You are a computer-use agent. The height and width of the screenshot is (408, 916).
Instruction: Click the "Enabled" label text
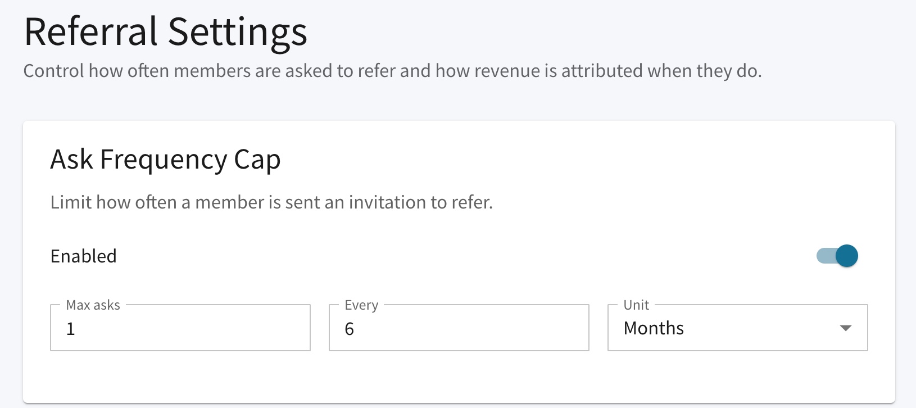84,256
